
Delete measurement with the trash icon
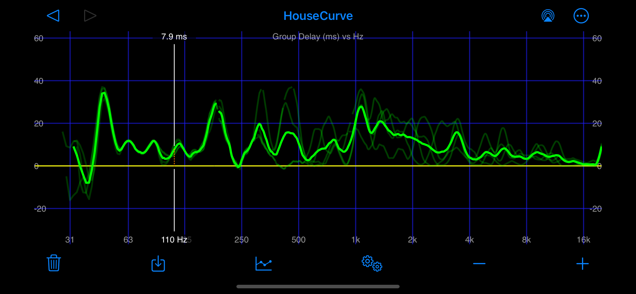[54, 263]
